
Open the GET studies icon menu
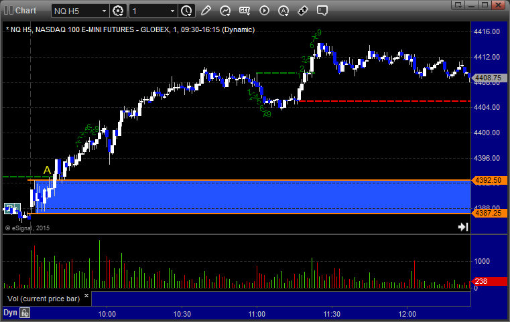245,11
